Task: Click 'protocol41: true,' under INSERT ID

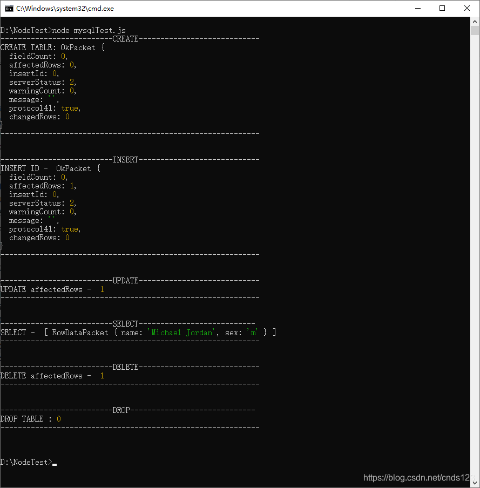Action: point(45,229)
